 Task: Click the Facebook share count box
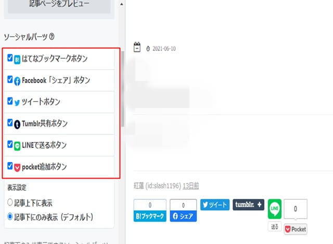[183, 205]
